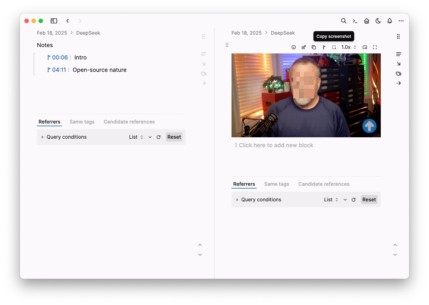Open tags icon in the left pane

tap(204, 74)
